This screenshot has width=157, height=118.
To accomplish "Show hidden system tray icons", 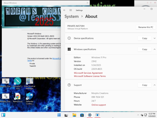I will 138,115.
